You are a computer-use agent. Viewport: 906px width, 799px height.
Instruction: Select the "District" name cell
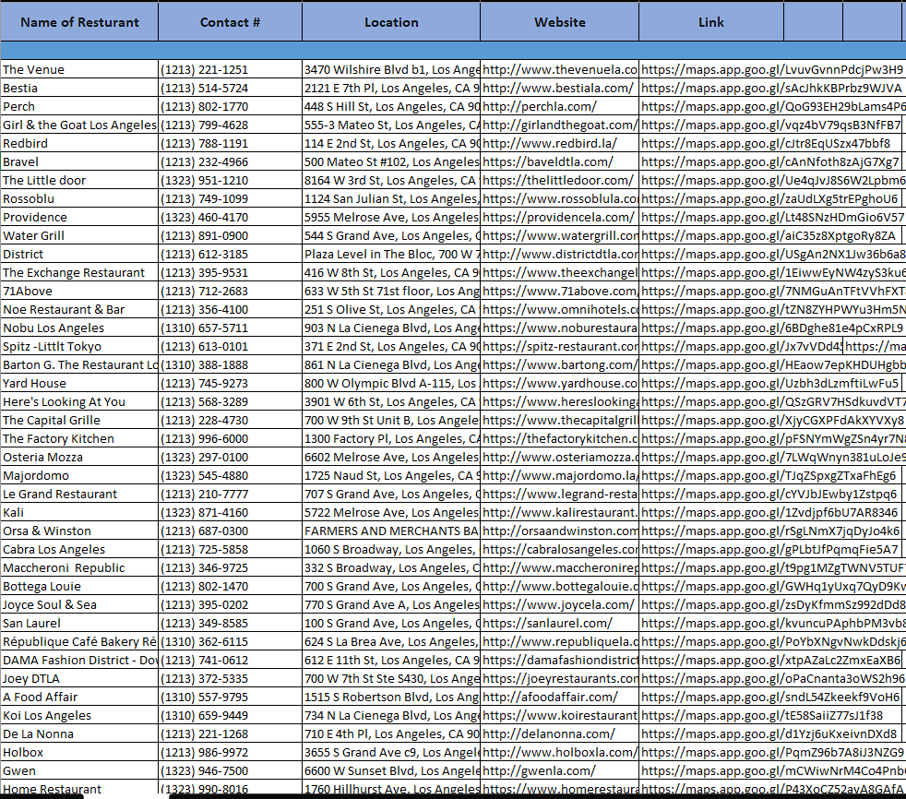click(x=79, y=255)
